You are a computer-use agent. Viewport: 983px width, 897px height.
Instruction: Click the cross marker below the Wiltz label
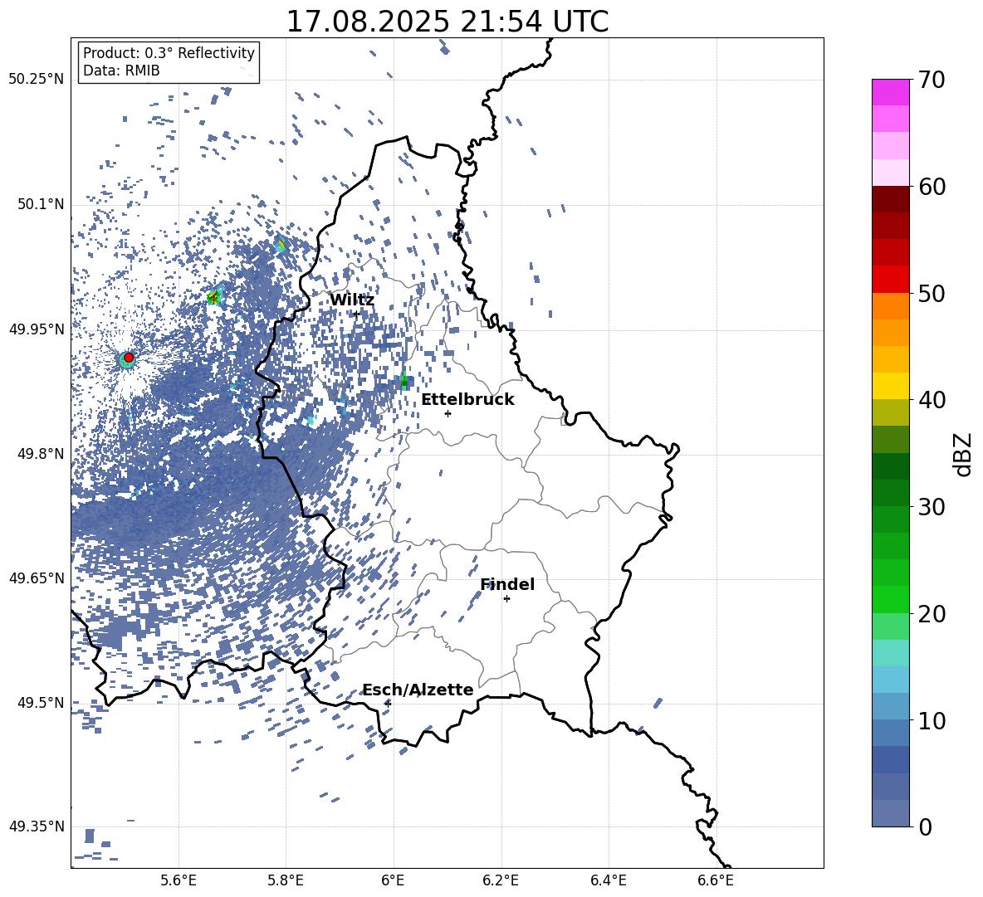[x=356, y=314]
